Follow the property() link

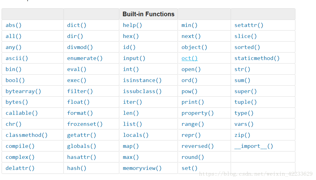198,113
